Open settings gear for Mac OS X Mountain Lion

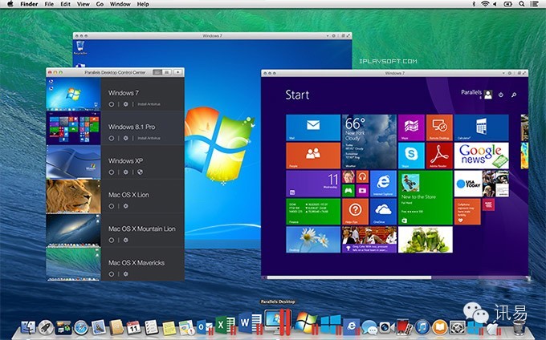coord(126,240)
